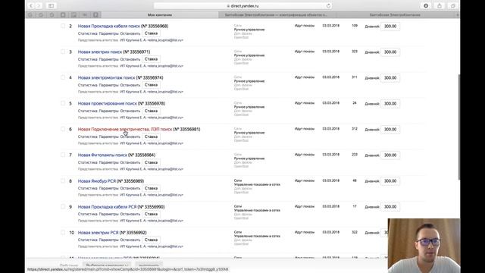Viewport: 485px width, 273px height.
Task: Click Остановить for campaign № 33556992
Action: [x=130, y=240]
